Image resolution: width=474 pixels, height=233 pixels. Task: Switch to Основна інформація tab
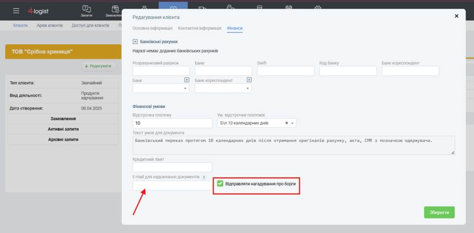[x=152, y=28]
